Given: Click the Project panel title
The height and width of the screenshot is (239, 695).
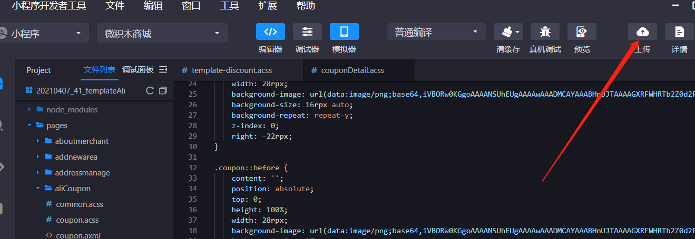Looking at the screenshot, I should tap(38, 70).
